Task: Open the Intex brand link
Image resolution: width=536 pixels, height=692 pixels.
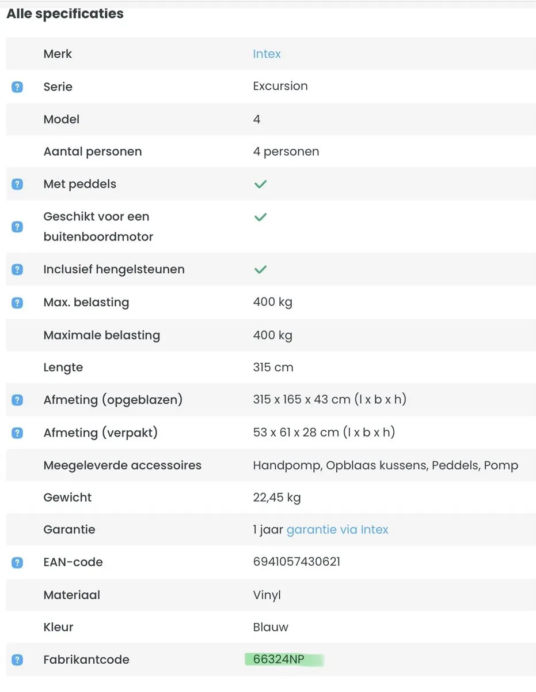Action: (x=267, y=54)
